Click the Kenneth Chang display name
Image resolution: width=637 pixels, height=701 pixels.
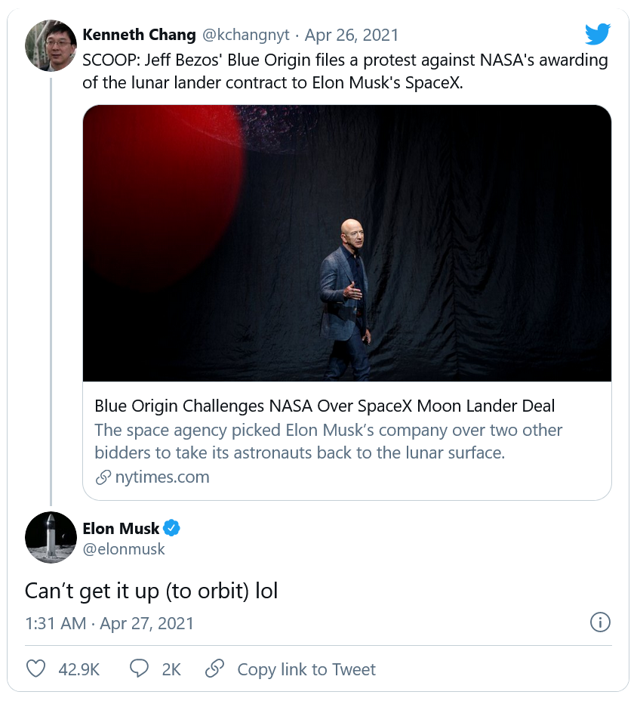pos(139,35)
